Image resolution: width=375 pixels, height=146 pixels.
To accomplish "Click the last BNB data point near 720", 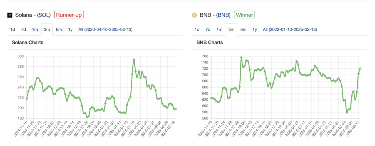I will pyautogui.click(x=360, y=69).
